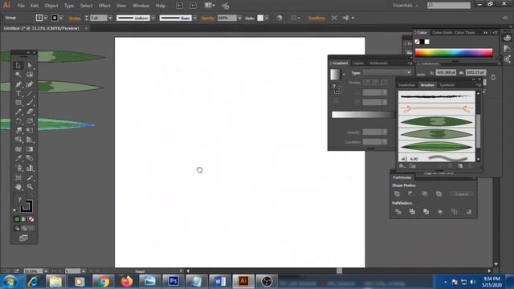Image resolution: width=514 pixels, height=289 pixels.
Task: Open the Object menu
Action: click(51, 6)
